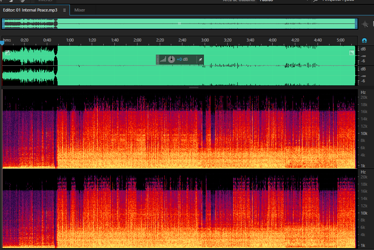Click 20k on the lower spectrogram frequency scale
Viewport: 374px width, 250px height.
pyautogui.click(x=364, y=177)
